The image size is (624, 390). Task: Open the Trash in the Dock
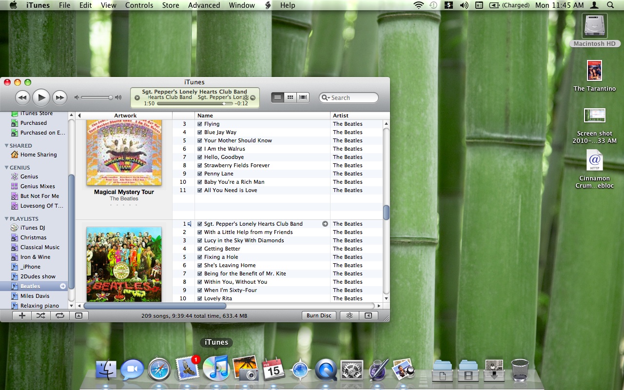pyautogui.click(x=520, y=370)
